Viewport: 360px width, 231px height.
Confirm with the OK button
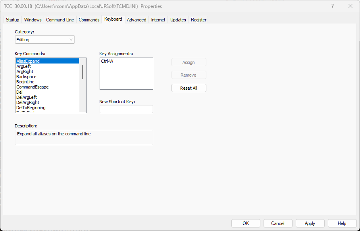click(x=246, y=223)
